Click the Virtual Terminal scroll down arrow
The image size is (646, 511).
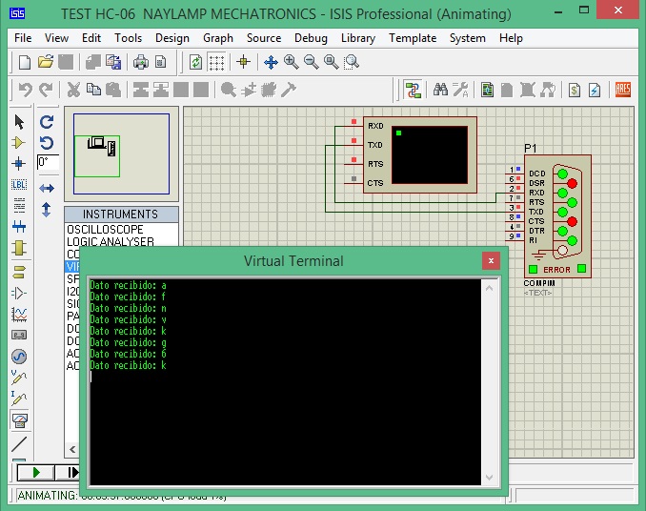(x=489, y=478)
